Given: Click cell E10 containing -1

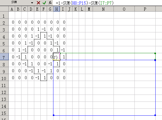Looking at the screenshot, I should pos(37,77).
